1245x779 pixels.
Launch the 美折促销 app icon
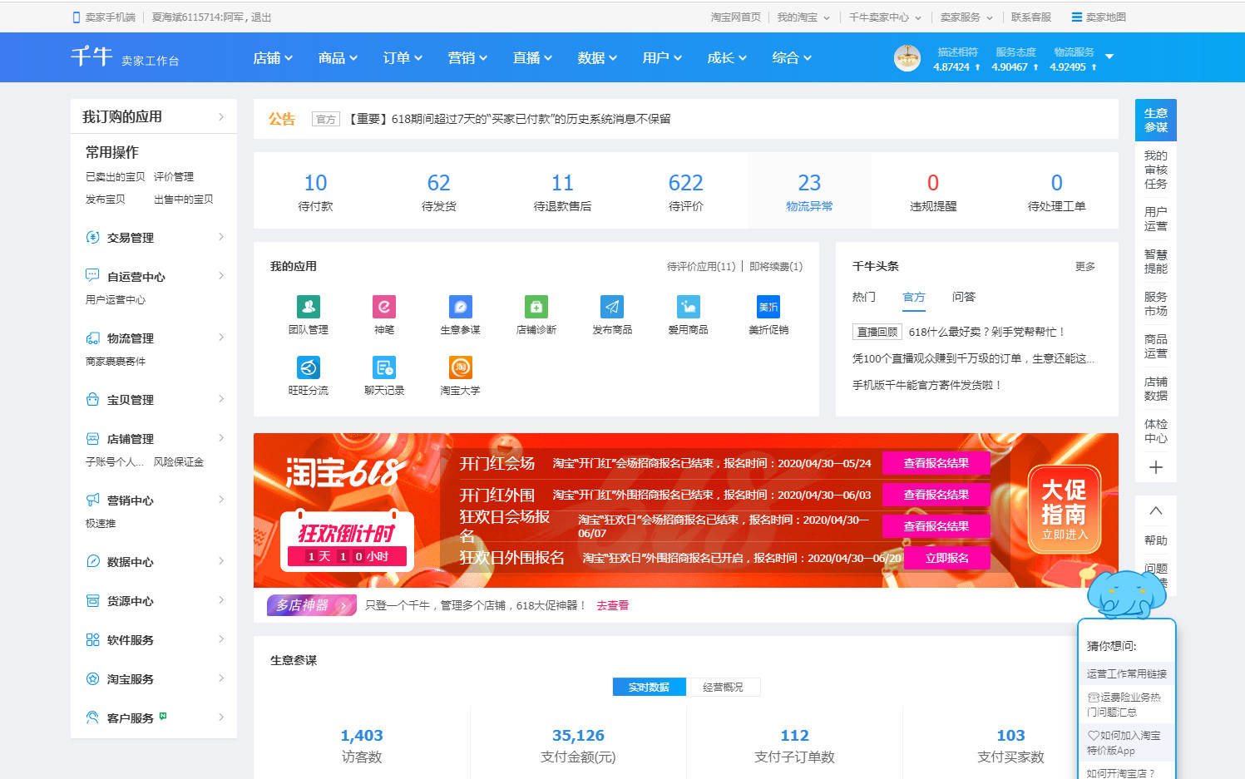pos(768,307)
